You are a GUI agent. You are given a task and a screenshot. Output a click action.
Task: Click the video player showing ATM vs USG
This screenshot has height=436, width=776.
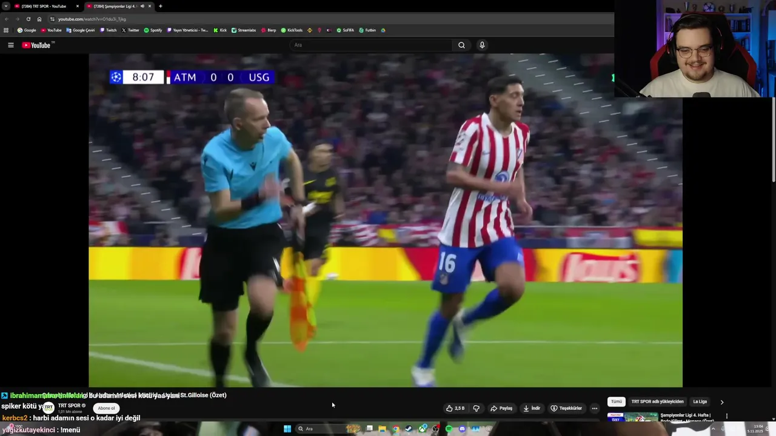[x=386, y=220]
